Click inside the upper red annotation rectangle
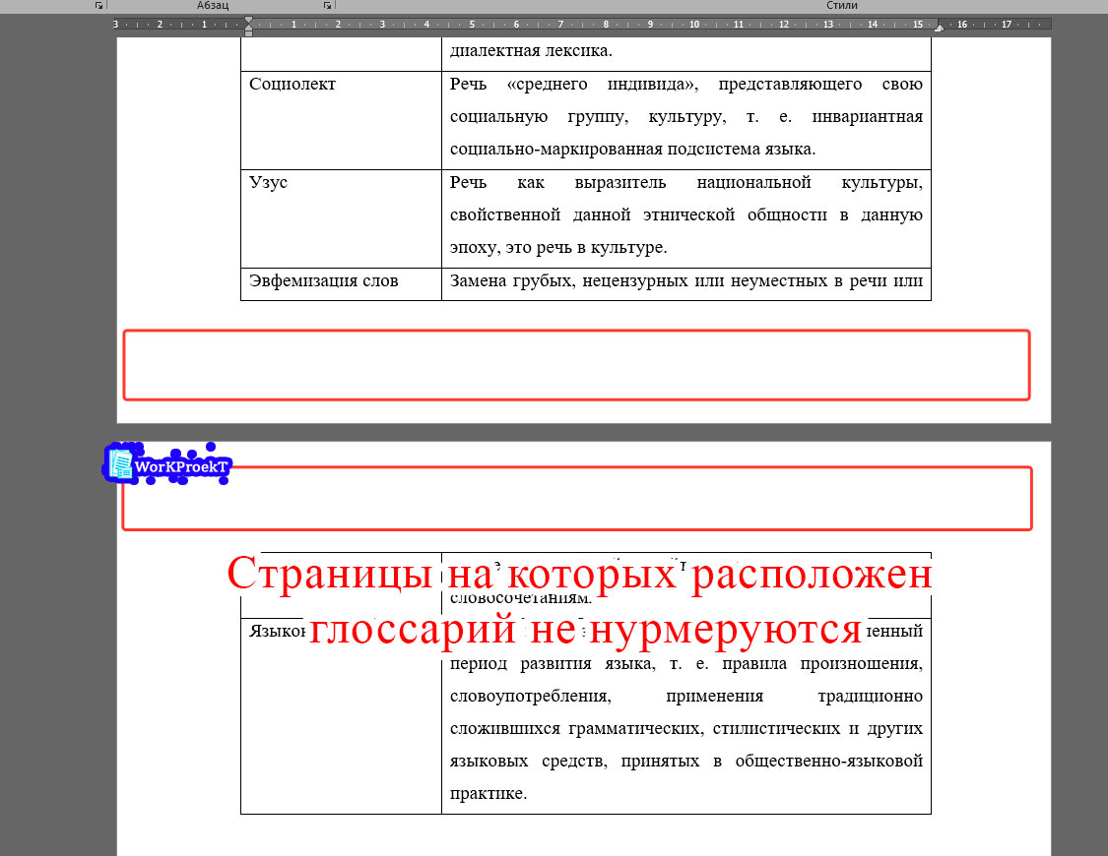The height and width of the screenshot is (856, 1108). point(576,365)
